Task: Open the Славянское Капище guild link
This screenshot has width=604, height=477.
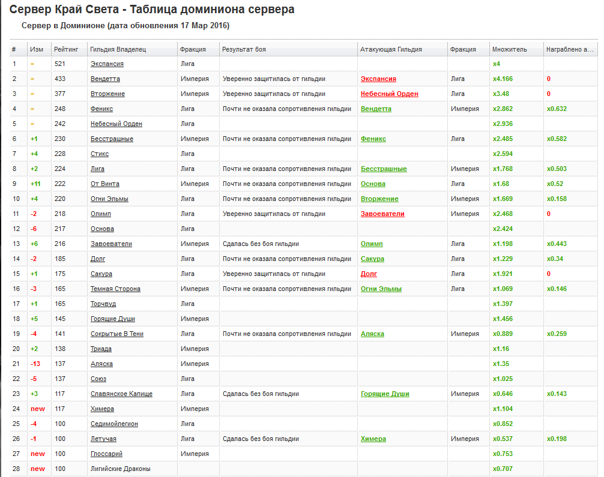Action: point(121,394)
